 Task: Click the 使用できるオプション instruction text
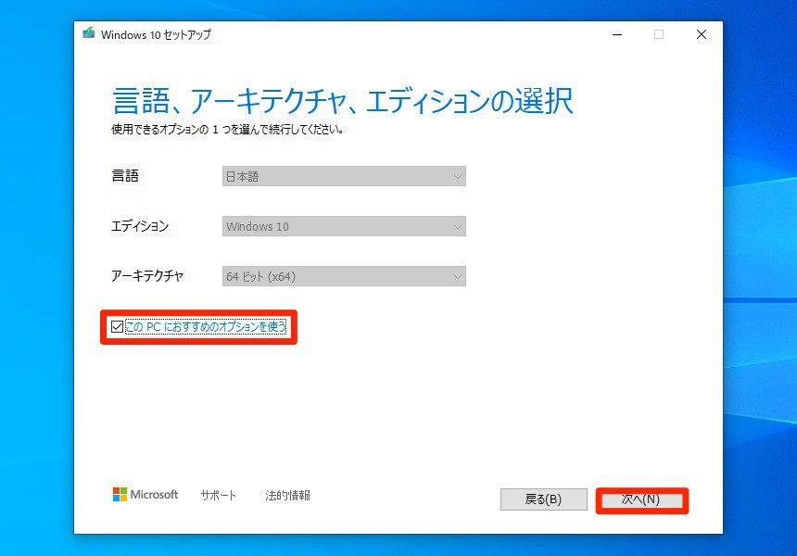click(x=228, y=130)
